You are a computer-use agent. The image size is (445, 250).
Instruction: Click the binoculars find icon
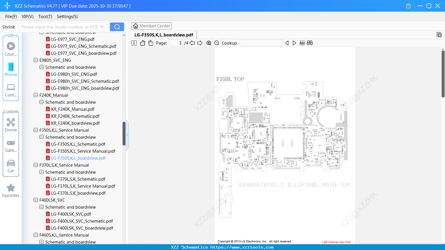point(310,43)
